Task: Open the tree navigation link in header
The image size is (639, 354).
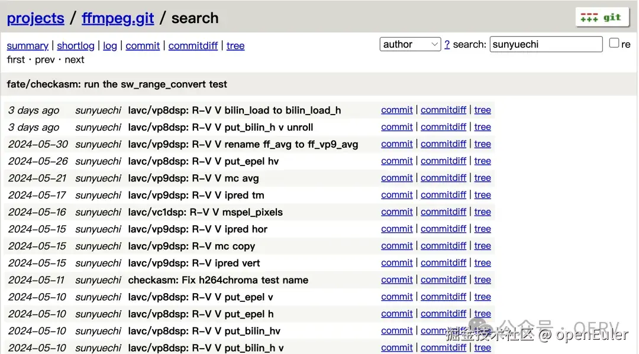Action: click(235, 46)
